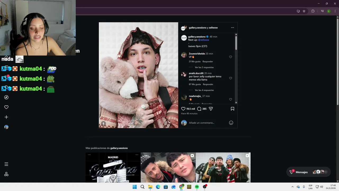The height and width of the screenshot is (191, 339).
Task: Open the four-men group reel thumbnail
Action: (x=223, y=167)
